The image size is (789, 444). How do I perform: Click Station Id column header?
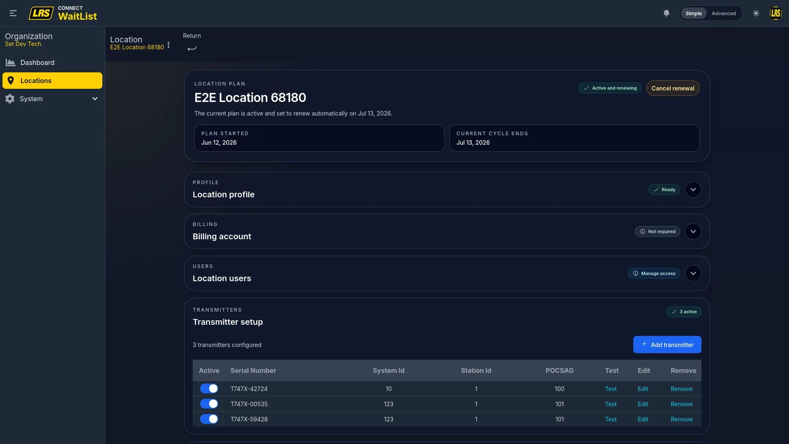(476, 370)
